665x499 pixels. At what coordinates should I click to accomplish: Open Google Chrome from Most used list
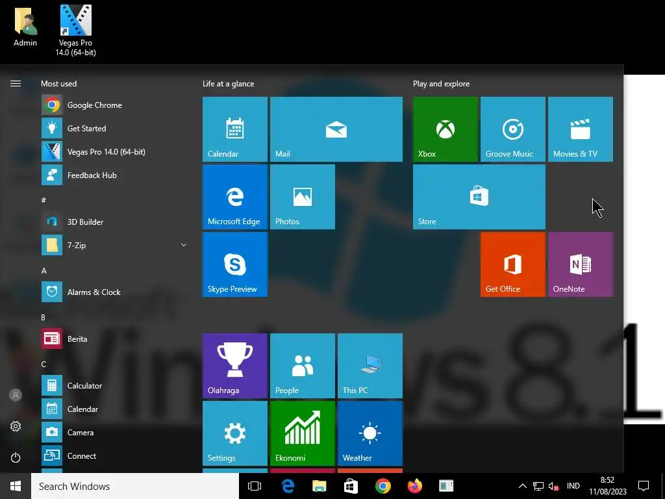[114, 105]
